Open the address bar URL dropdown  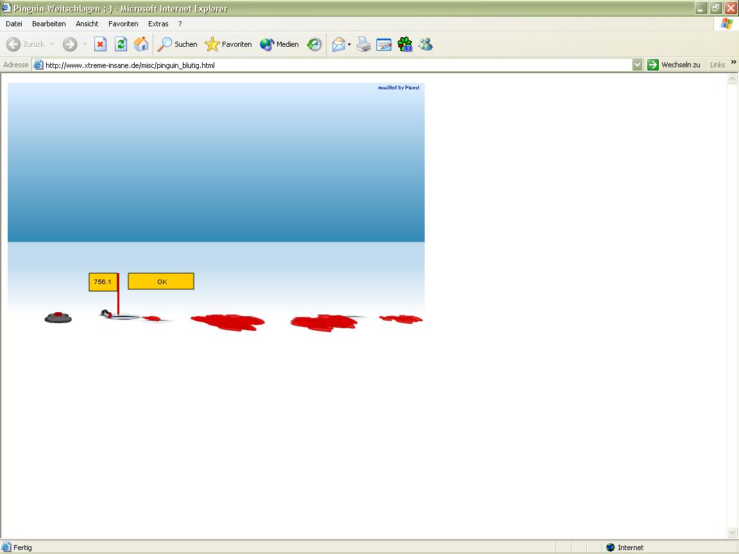[x=637, y=65]
